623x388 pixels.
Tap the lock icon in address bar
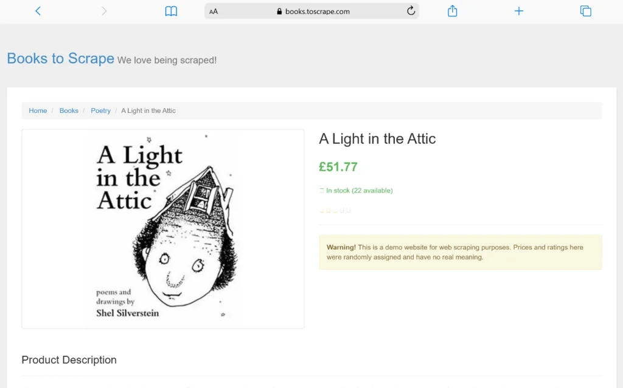tap(279, 12)
